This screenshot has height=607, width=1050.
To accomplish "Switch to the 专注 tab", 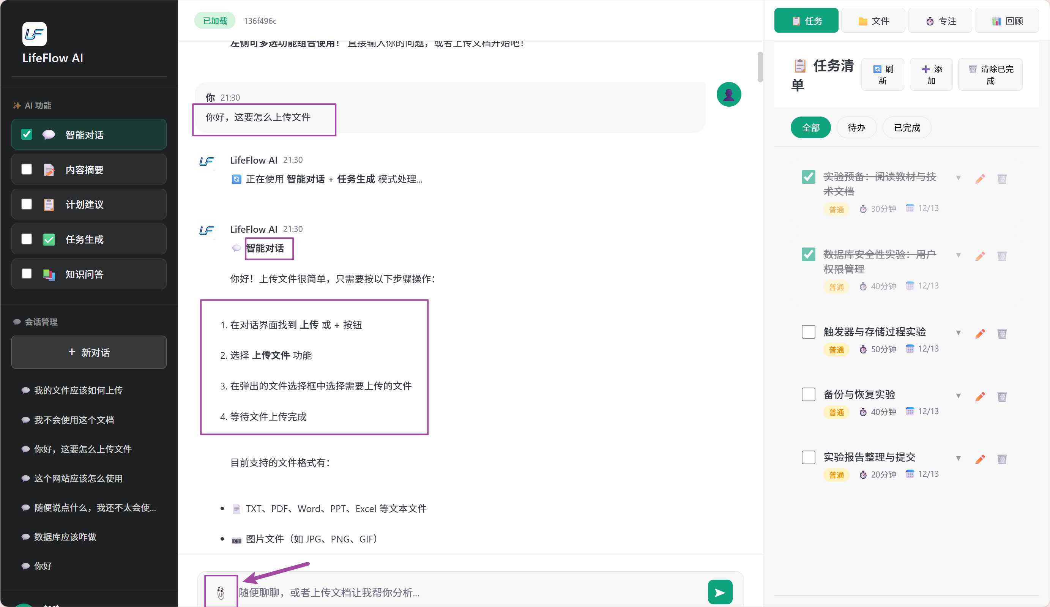I will 940,21.
